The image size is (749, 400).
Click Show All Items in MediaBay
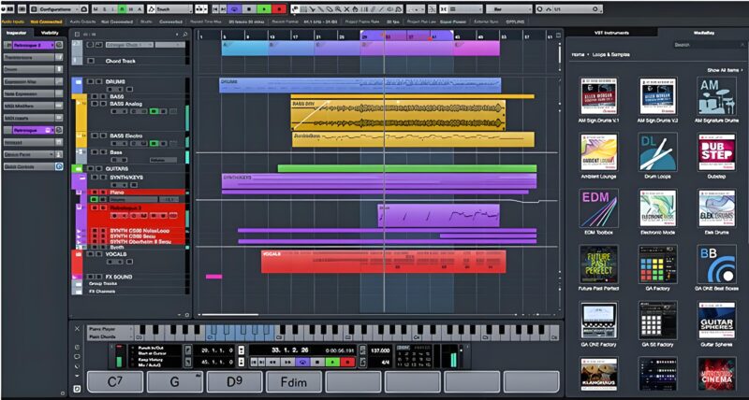[x=725, y=70]
